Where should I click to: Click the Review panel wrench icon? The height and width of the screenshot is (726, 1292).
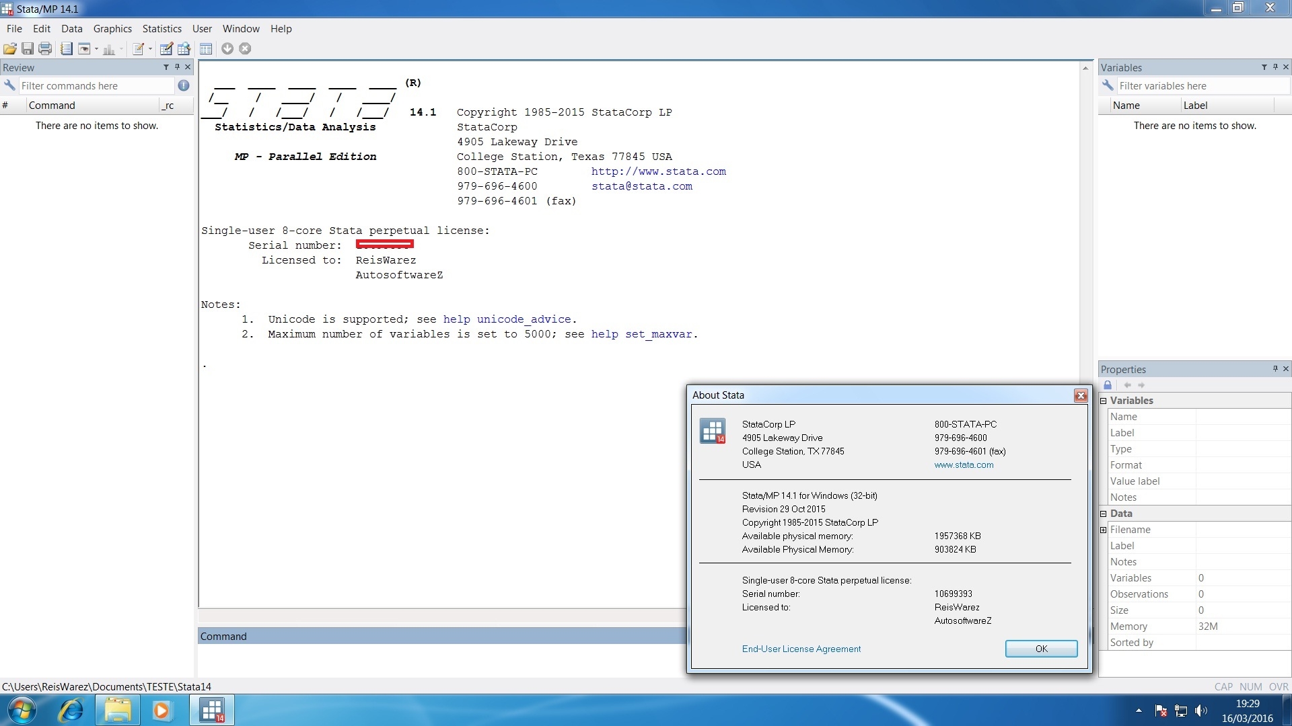point(9,85)
